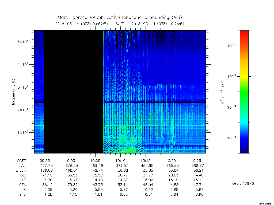Click the 10⁻¹² color scale label

coord(231,76)
